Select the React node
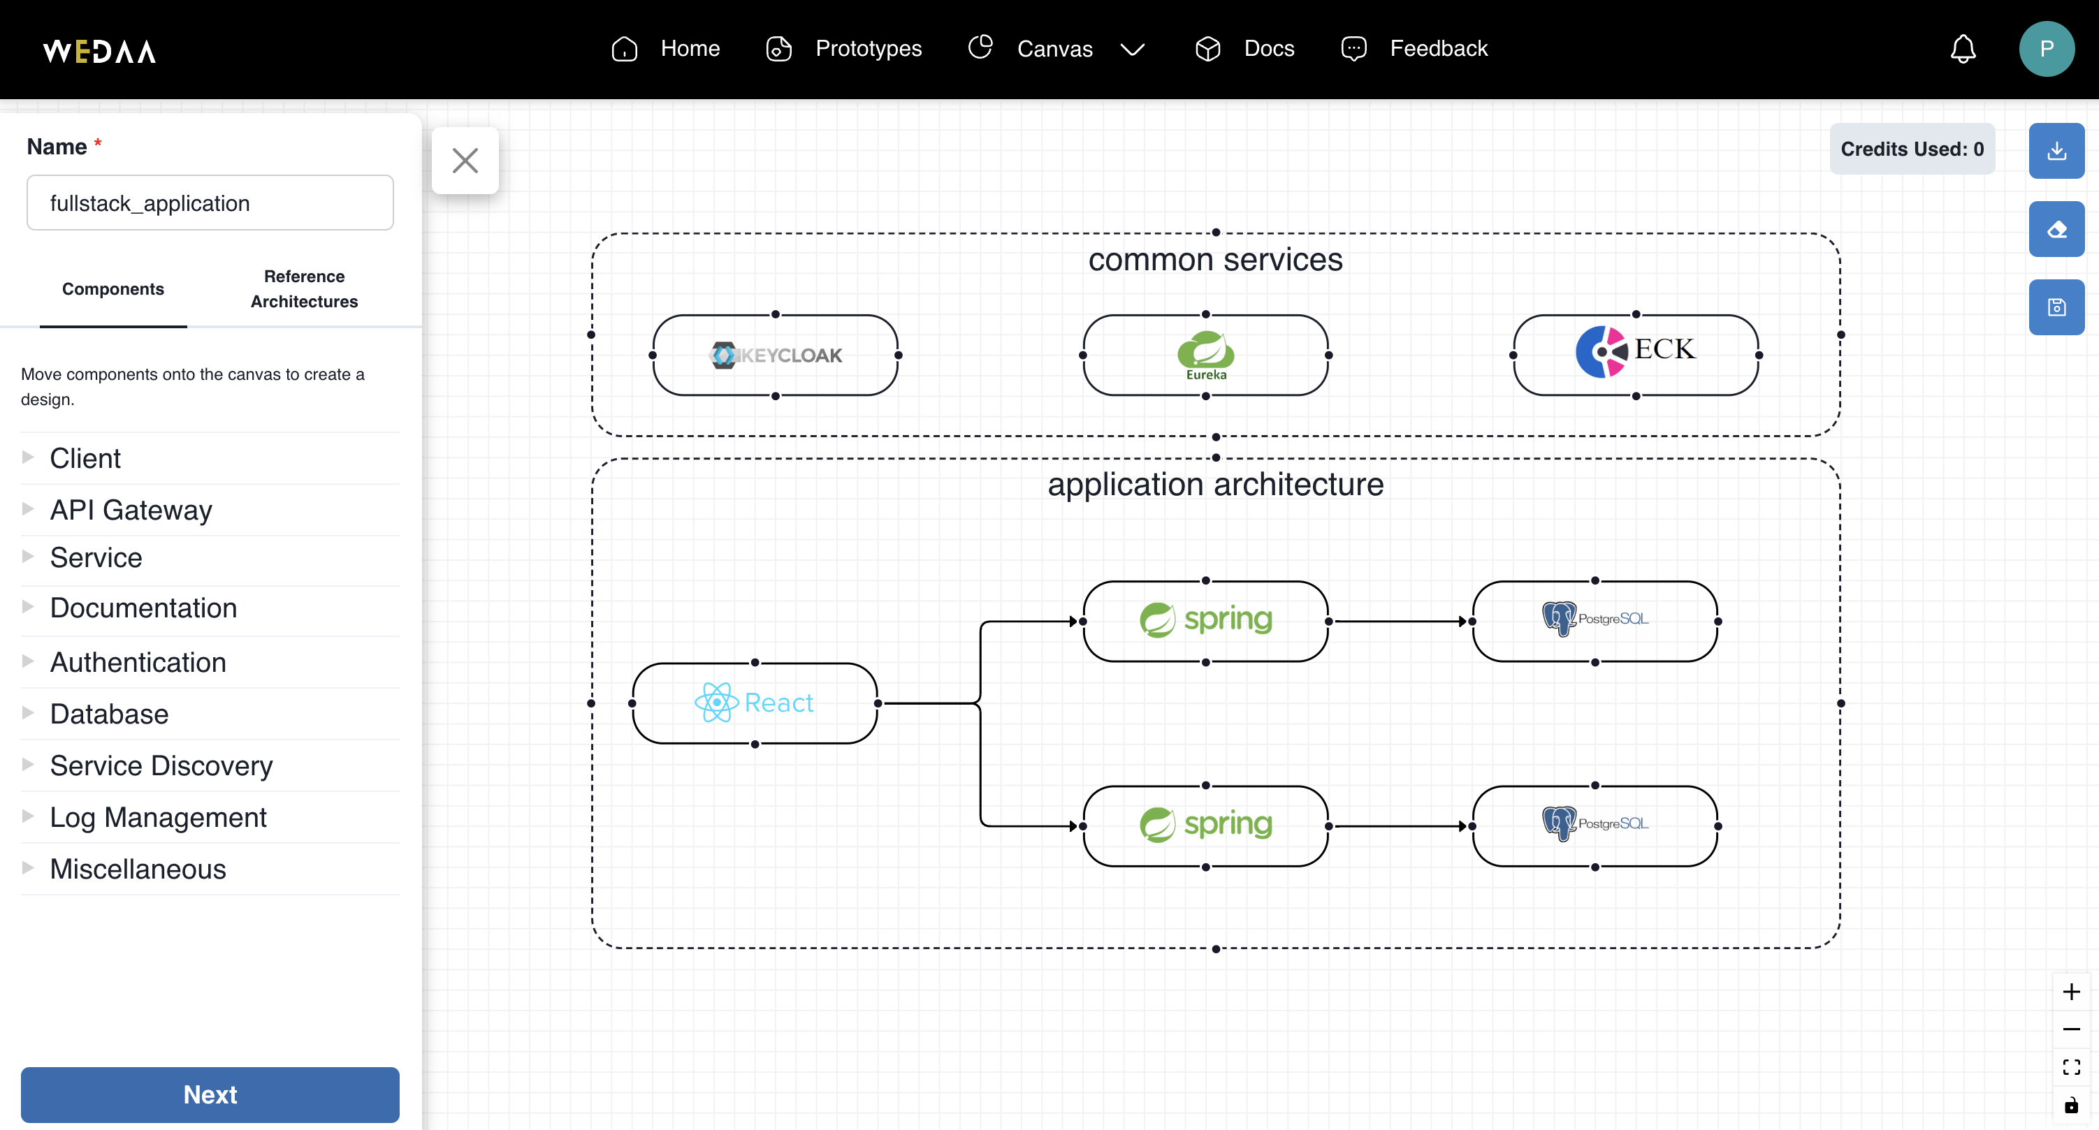Screen dimensions: 2099x1130 tap(755, 703)
